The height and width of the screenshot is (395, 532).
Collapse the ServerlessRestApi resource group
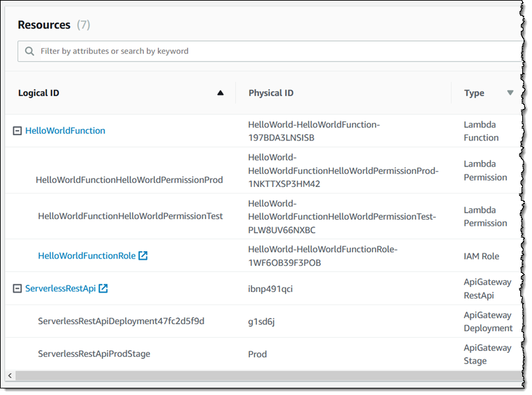coord(18,288)
